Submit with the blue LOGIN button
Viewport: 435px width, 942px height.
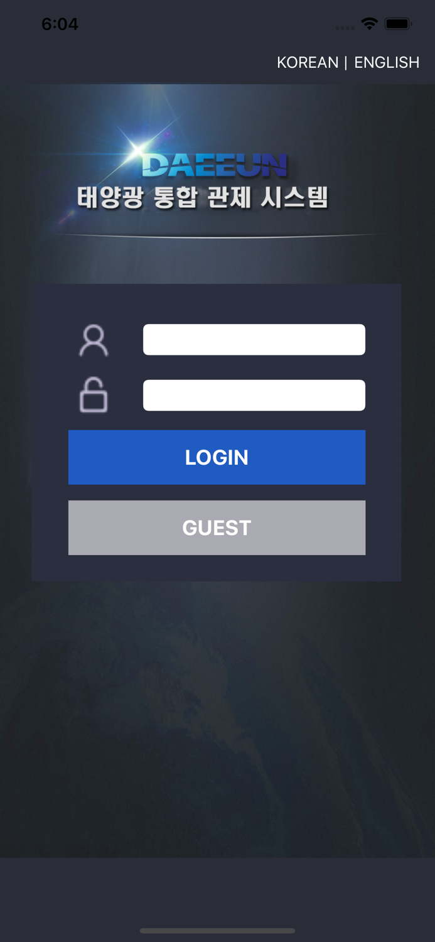click(217, 457)
